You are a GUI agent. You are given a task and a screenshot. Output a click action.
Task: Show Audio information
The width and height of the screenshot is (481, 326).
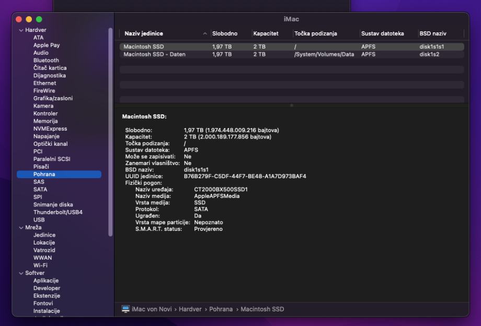[41, 53]
